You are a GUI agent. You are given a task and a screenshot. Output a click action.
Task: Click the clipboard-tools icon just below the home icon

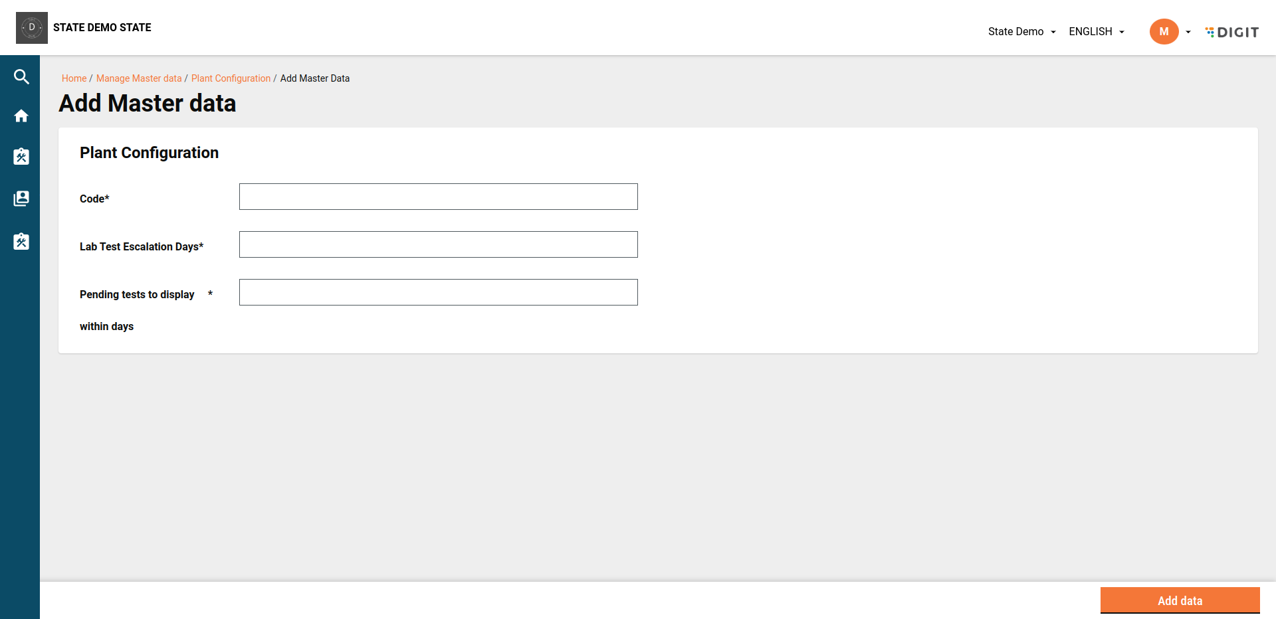coord(21,157)
